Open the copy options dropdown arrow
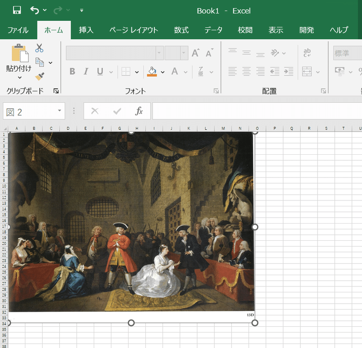 (50, 62)
